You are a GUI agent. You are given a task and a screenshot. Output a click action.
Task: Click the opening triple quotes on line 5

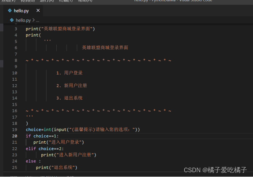pyautogui.click(x=48, y=40)
